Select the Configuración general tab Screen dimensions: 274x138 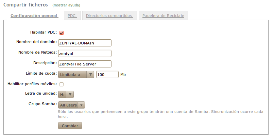click(34, 16)
